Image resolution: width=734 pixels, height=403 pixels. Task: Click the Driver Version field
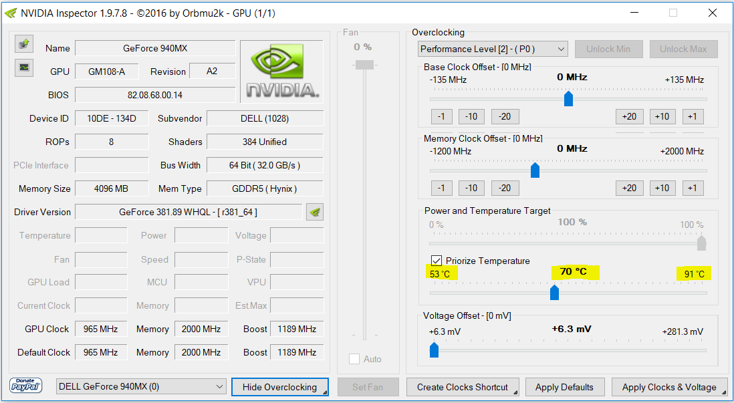tap(189, 212)
